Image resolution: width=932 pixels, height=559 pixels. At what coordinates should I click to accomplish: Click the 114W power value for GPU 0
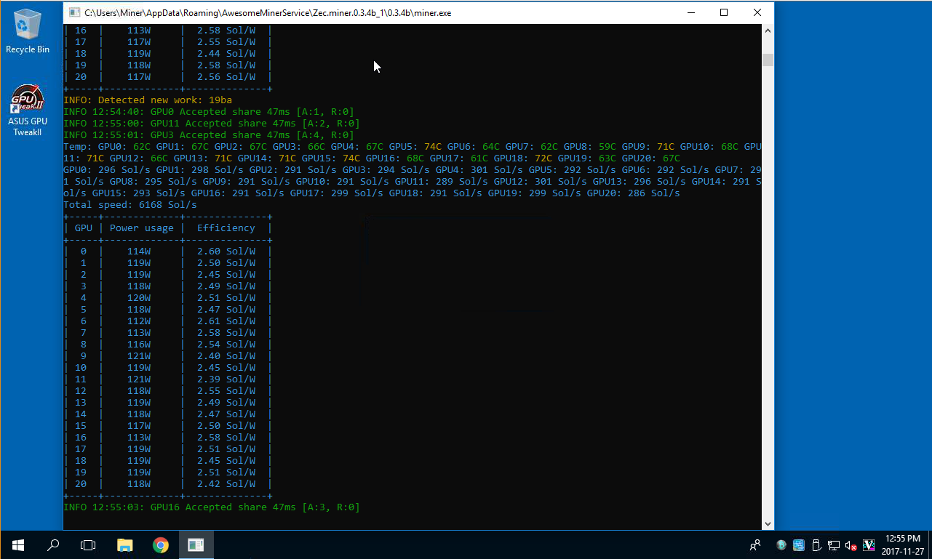coord(139,251)
